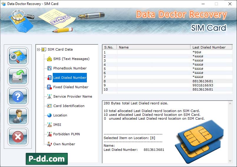Select Location in the tree
Image resolution: width=237 pixels, height=167 pixels.
pyautogui.click(x=60, y=115)
